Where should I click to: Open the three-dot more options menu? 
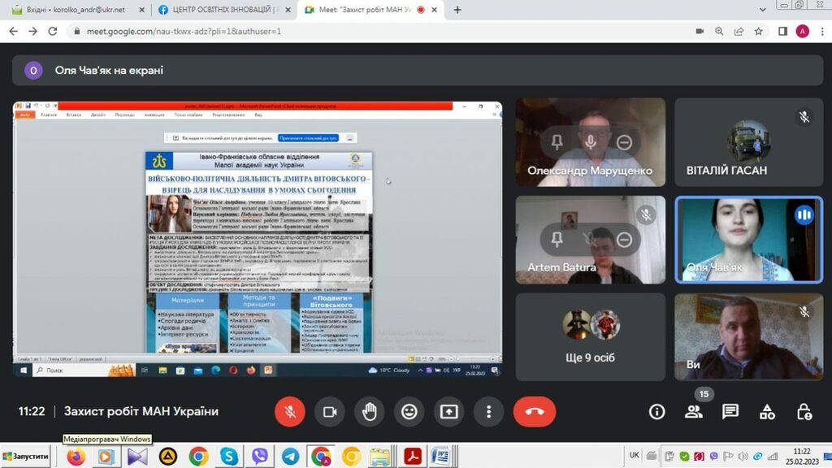488,412
